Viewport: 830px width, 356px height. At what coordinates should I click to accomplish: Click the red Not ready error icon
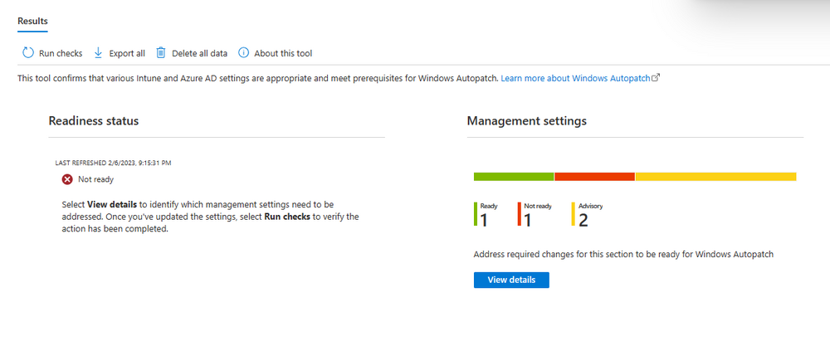[x=67, y=180]
